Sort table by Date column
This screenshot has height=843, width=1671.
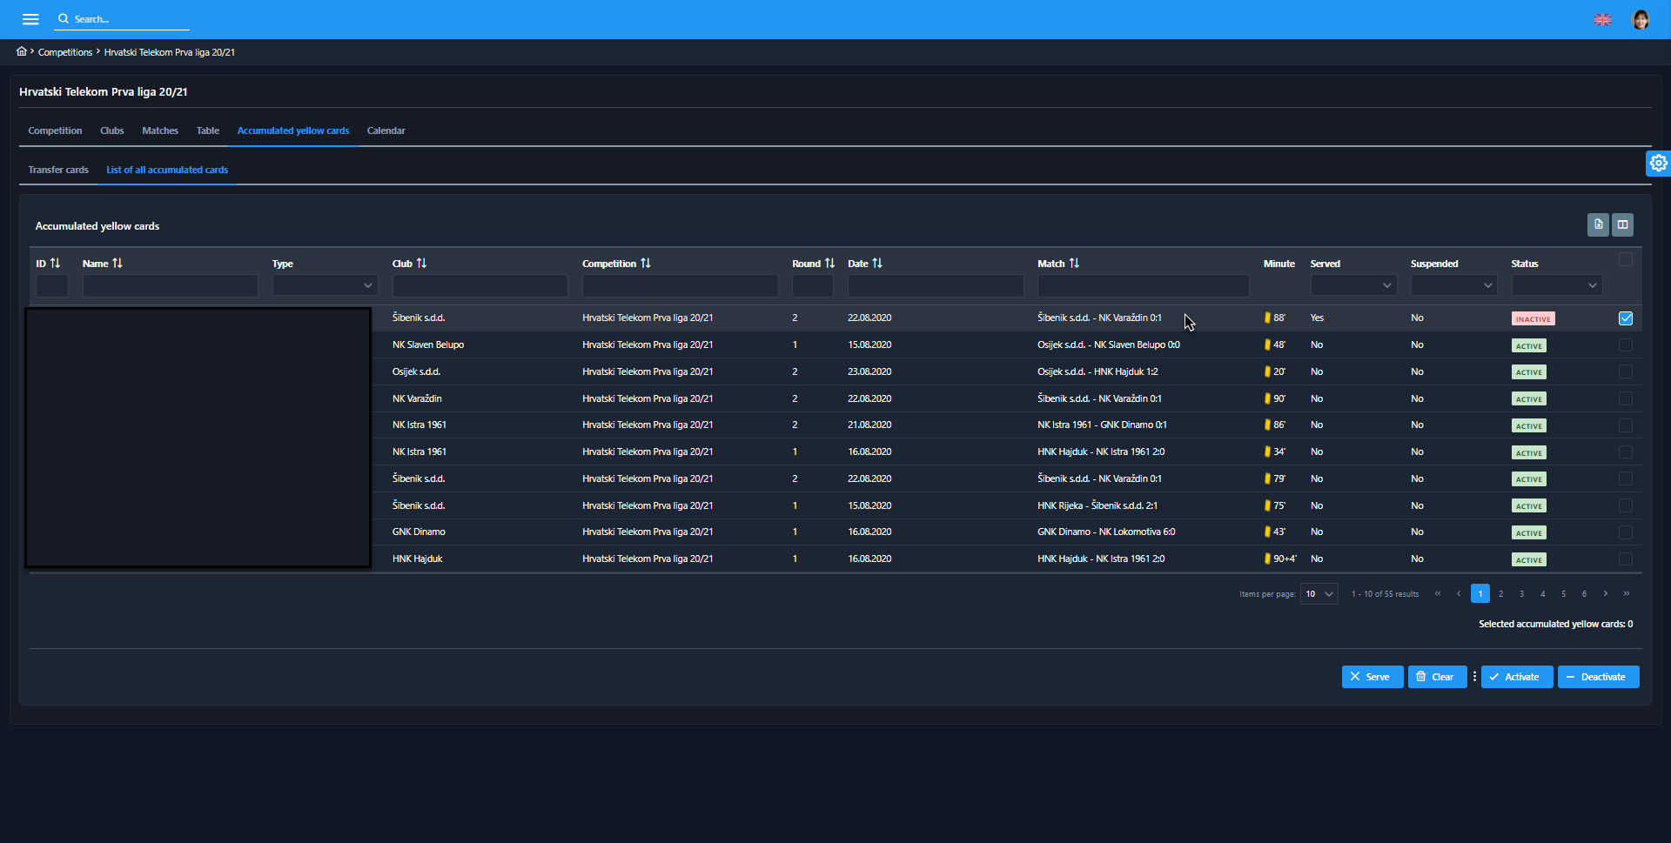(877, 263)
